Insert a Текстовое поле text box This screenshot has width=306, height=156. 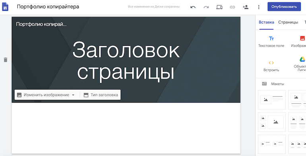pos(271,42)
